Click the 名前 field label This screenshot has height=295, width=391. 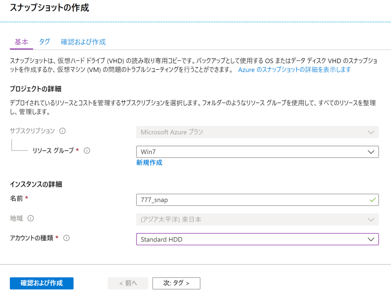click(16, 198)
